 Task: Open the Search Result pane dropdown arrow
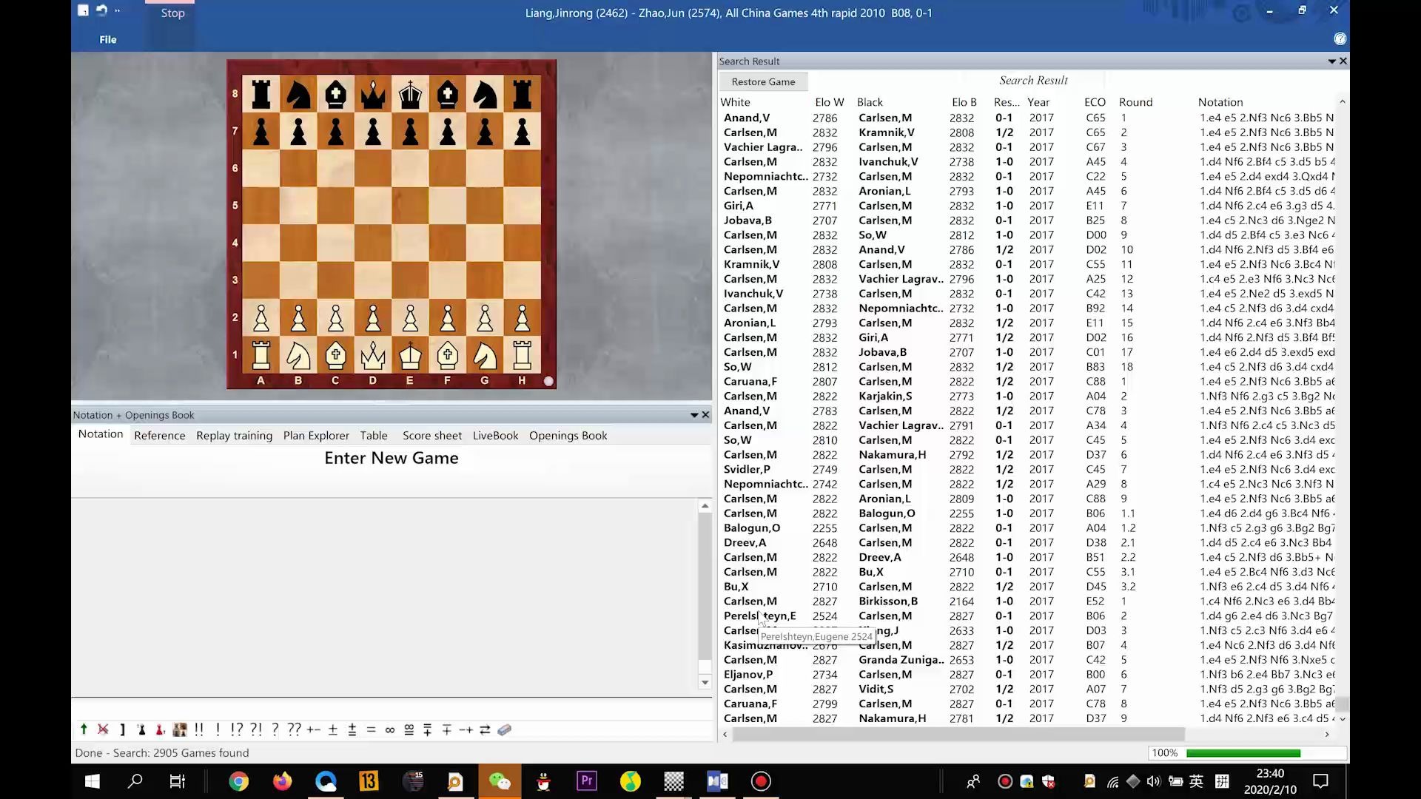coord(1331,61)
